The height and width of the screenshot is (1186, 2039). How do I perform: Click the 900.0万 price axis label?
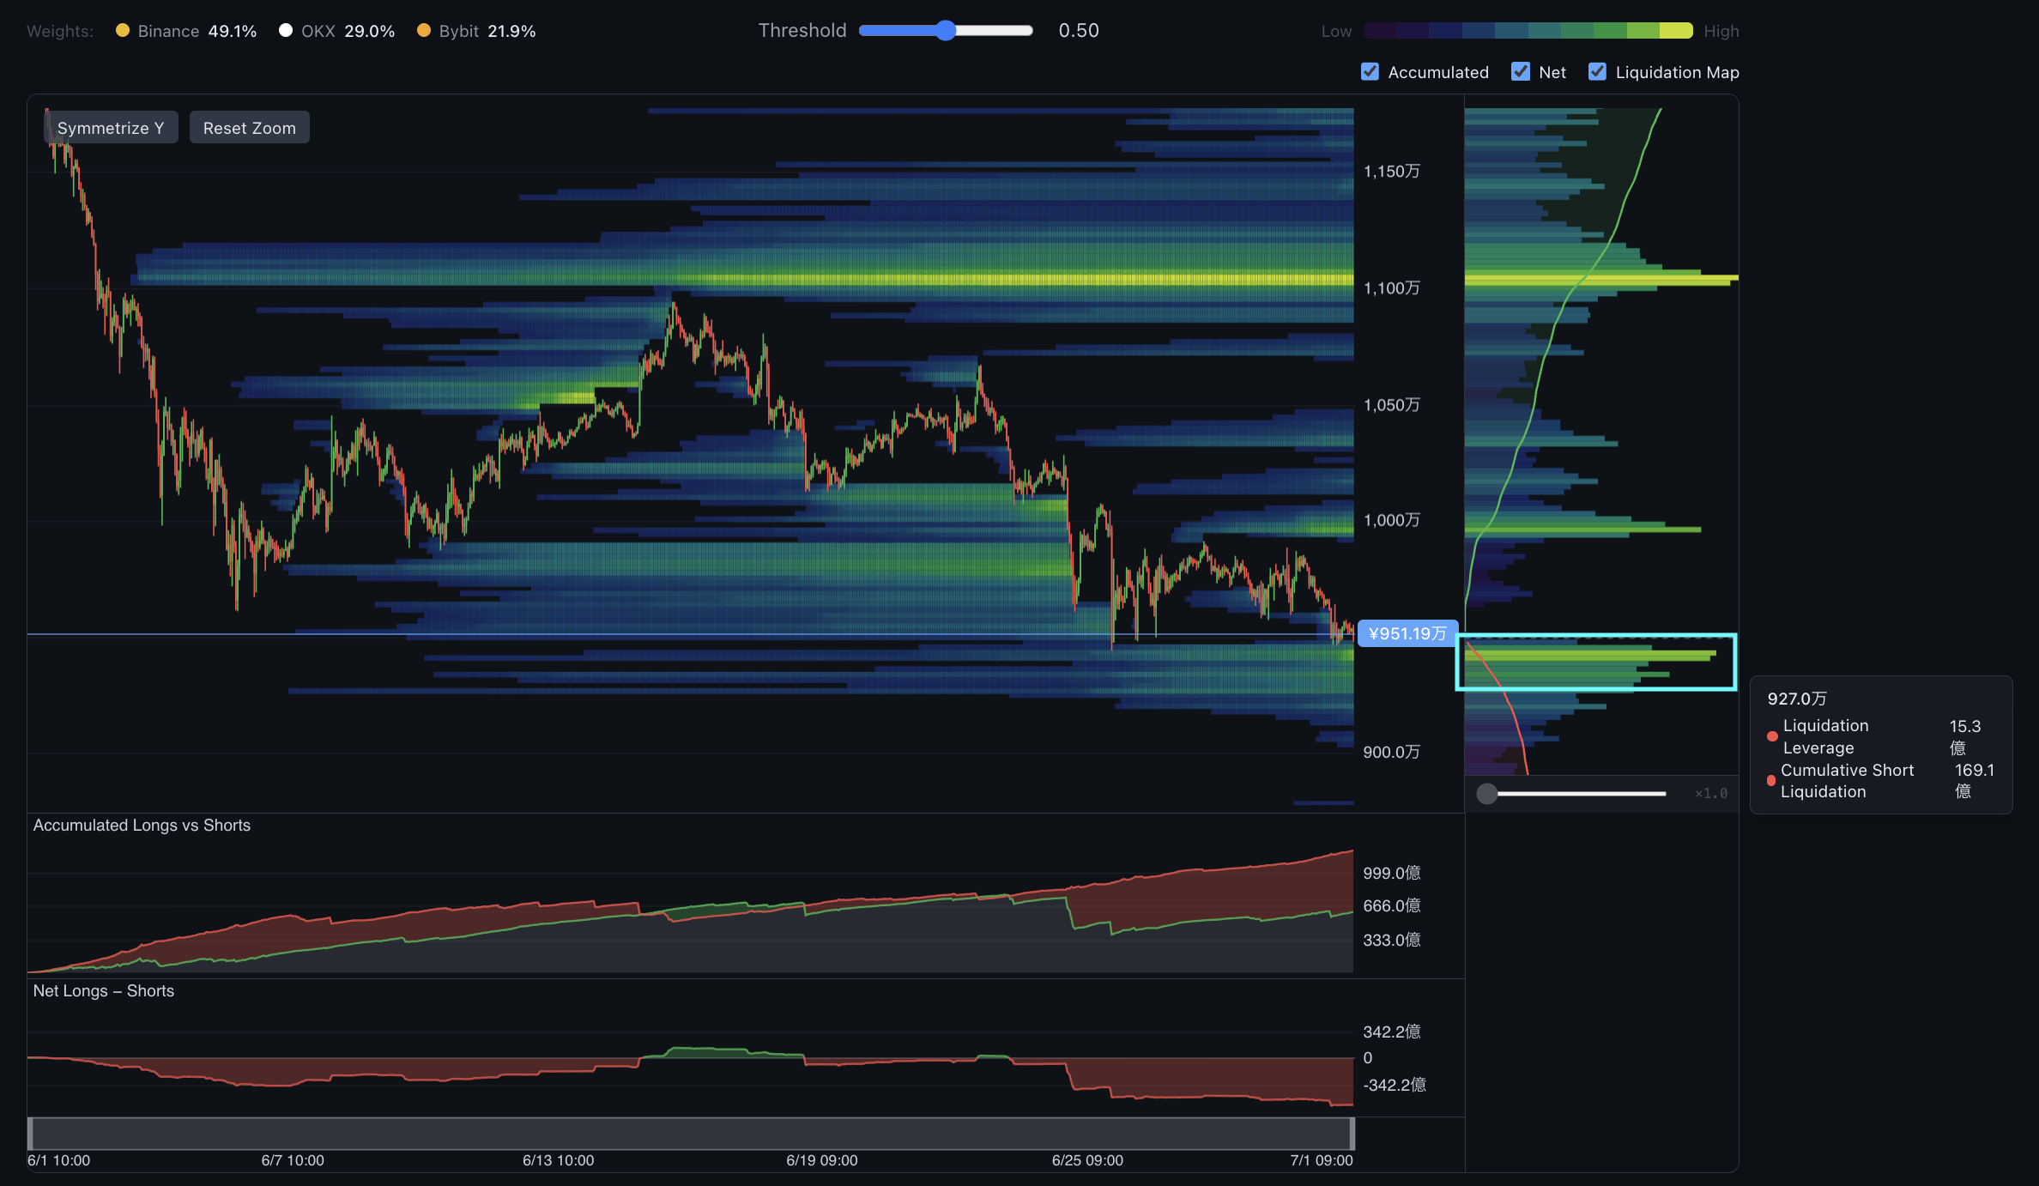point(1391,753)
